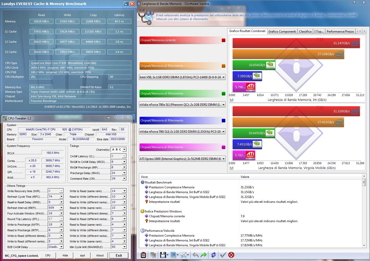
Task: Click the magenta reference color swatch
Action: (x=223, y=147)
